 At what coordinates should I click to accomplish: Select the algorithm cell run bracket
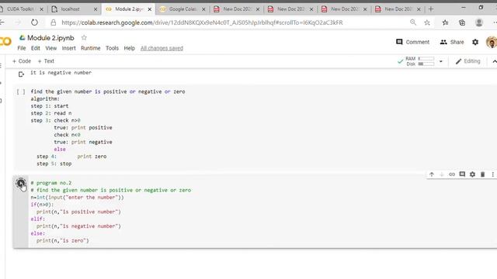pyautogui.click(x=21, y=91)
